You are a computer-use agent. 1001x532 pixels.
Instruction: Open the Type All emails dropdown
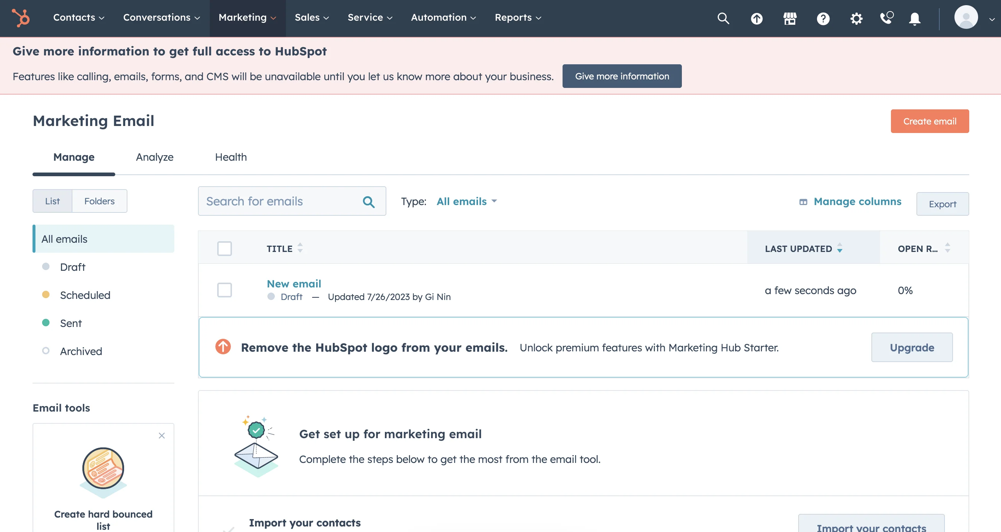467,201
